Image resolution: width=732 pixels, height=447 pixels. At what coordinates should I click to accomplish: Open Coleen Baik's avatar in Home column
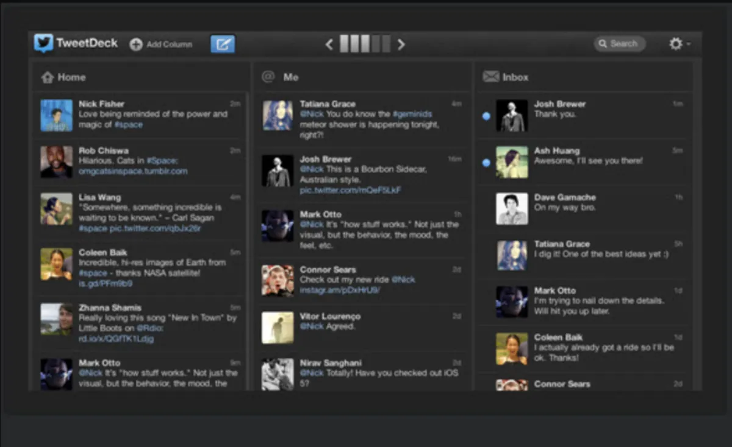click(57, 264)
